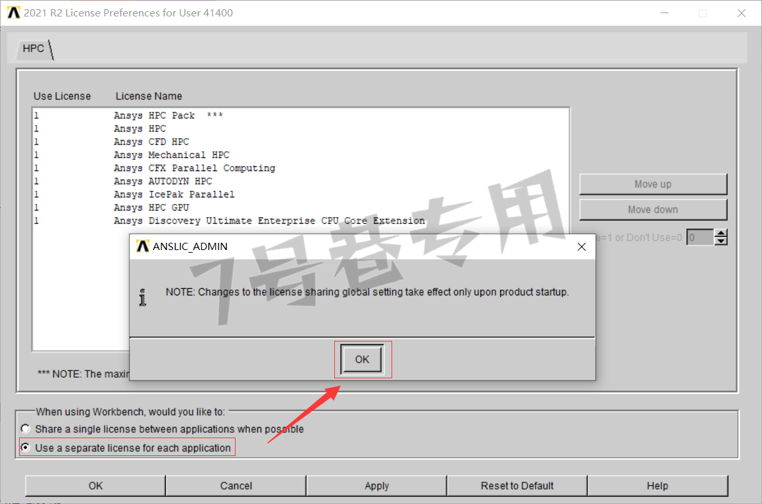The height and width of the screenshot is (504, 762).
Task: Select Ansys HPC Pack license row
Action: click(x=301, y=116)
